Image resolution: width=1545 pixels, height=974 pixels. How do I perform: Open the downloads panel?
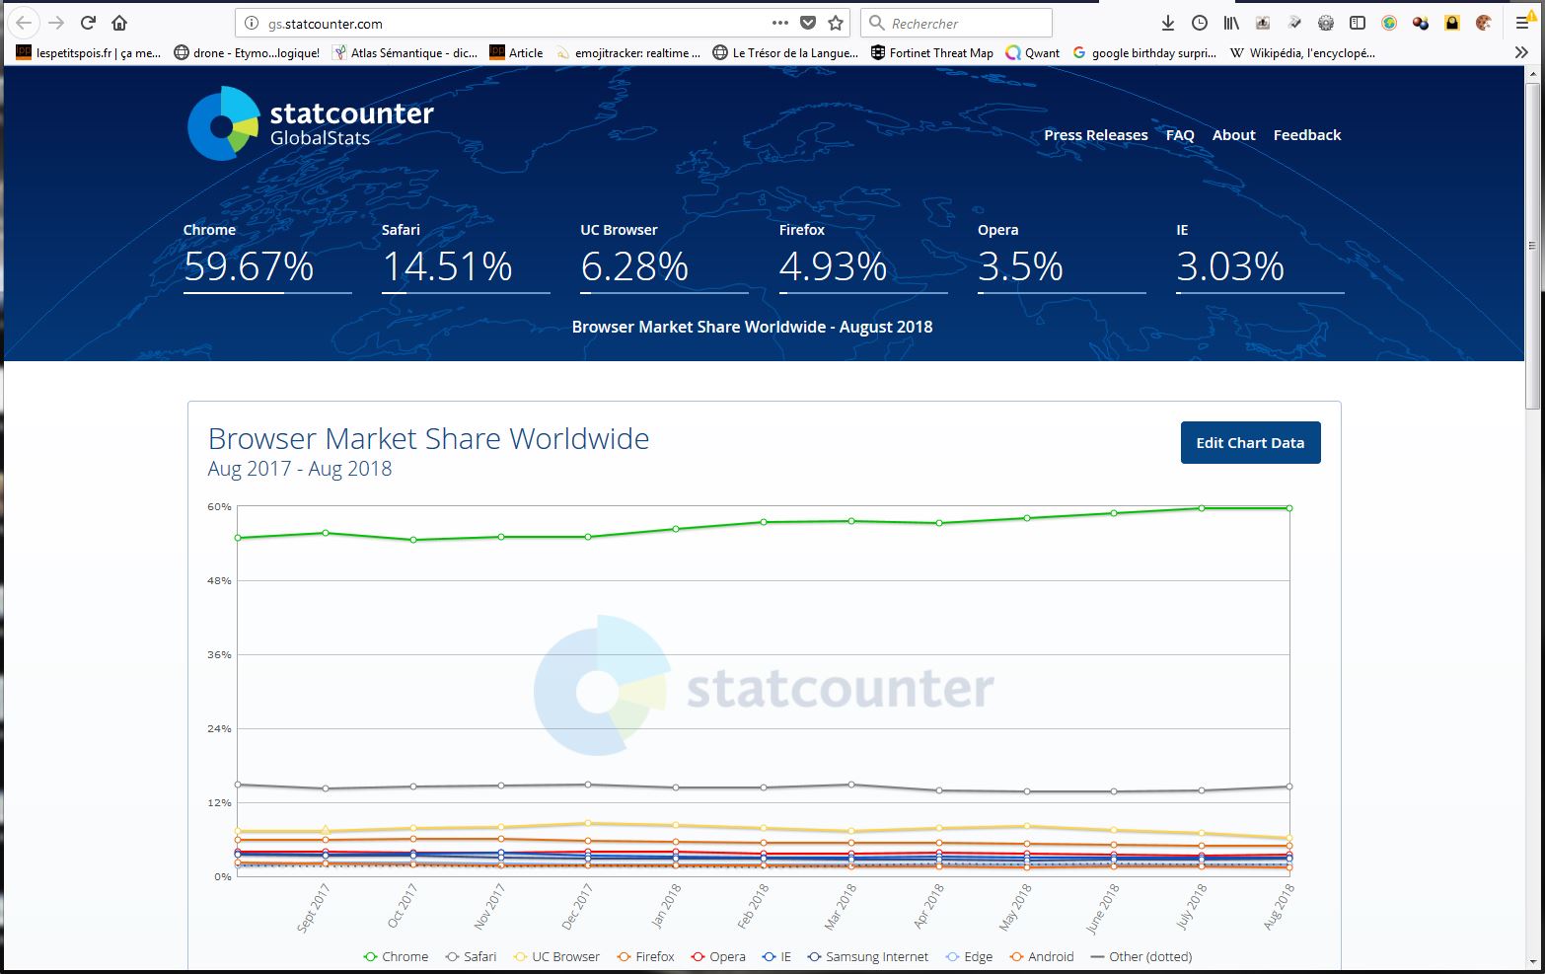(x=1168, y=23)
